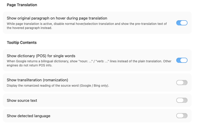
Task: Turn on the Show source text switch
Action: [x=182, y=100]
